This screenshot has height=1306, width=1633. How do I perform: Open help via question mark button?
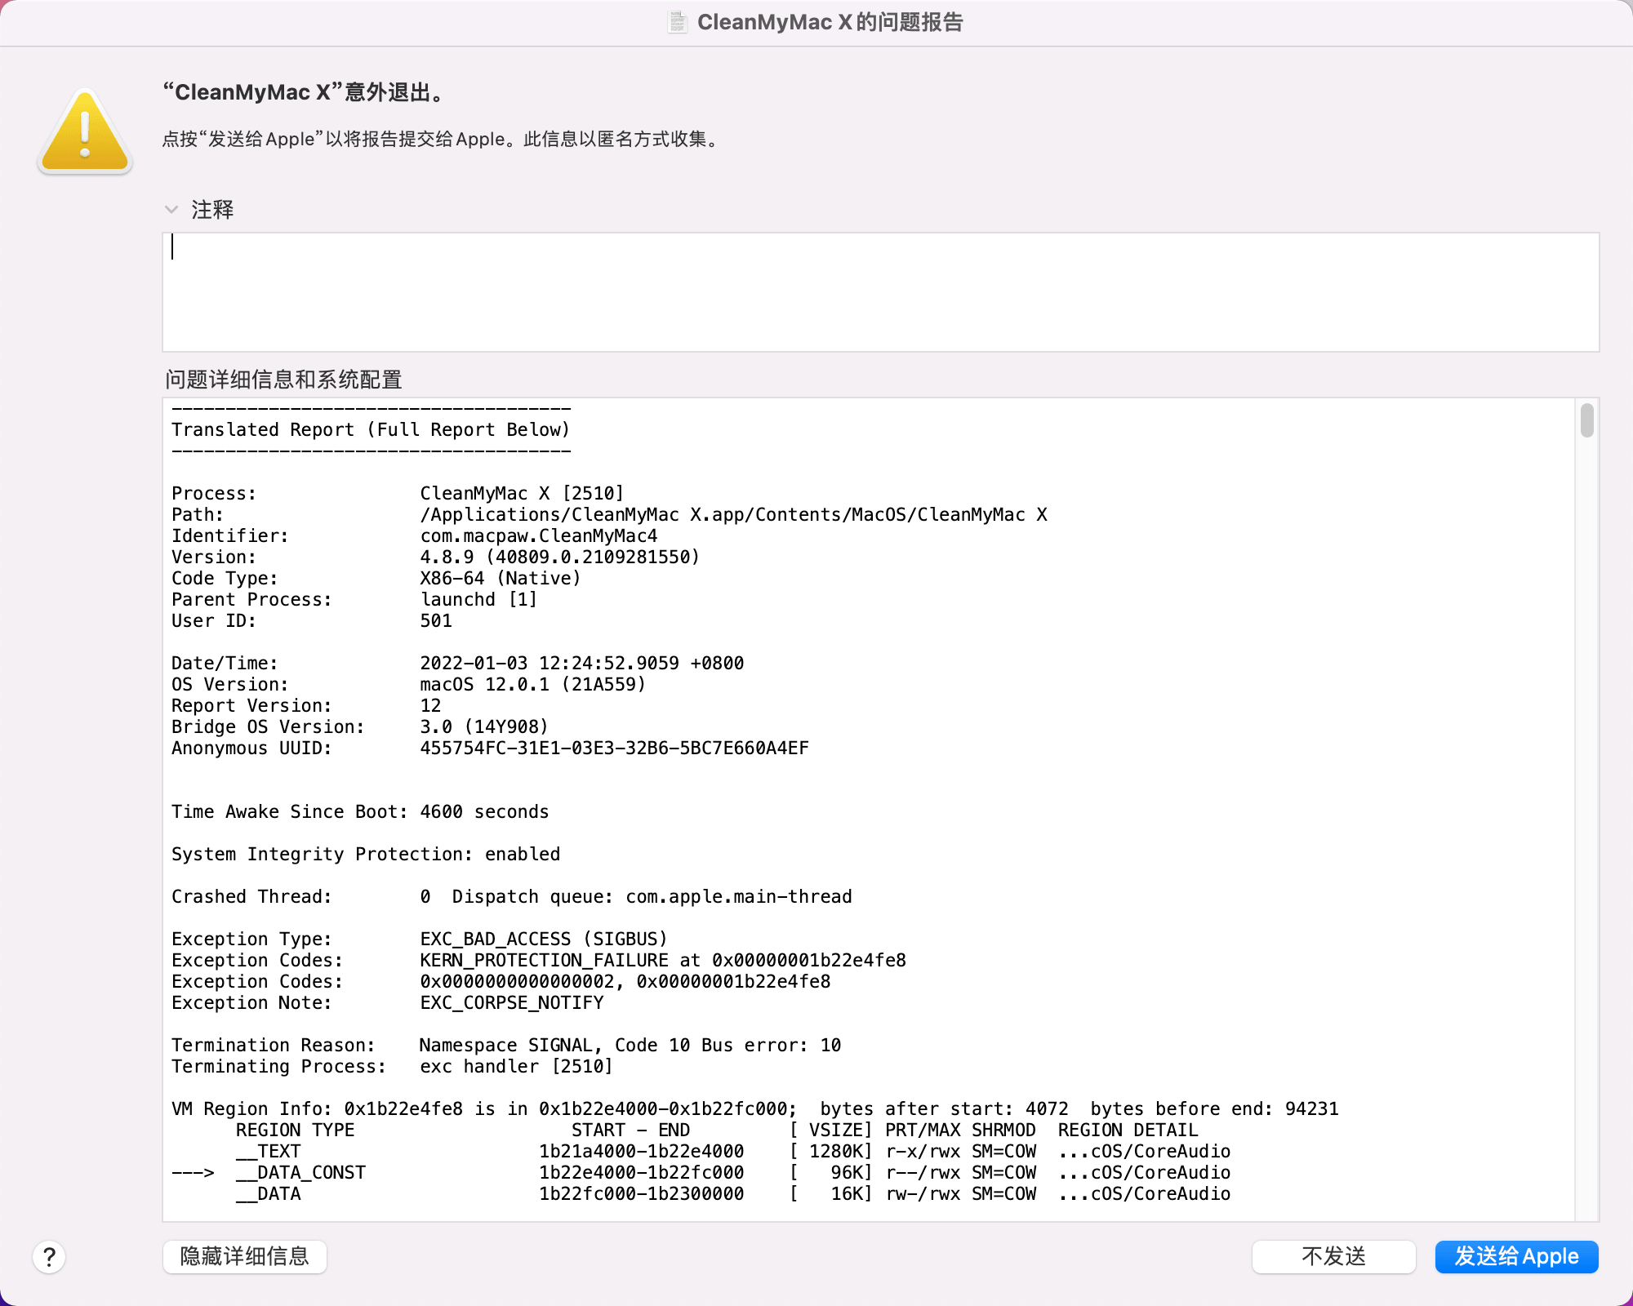point(49,1257)
